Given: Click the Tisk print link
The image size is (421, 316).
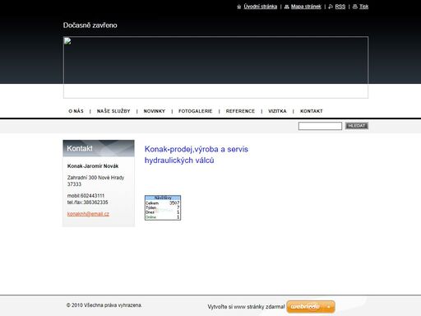Looking at the screenshot, I should (x=363, y=7).
